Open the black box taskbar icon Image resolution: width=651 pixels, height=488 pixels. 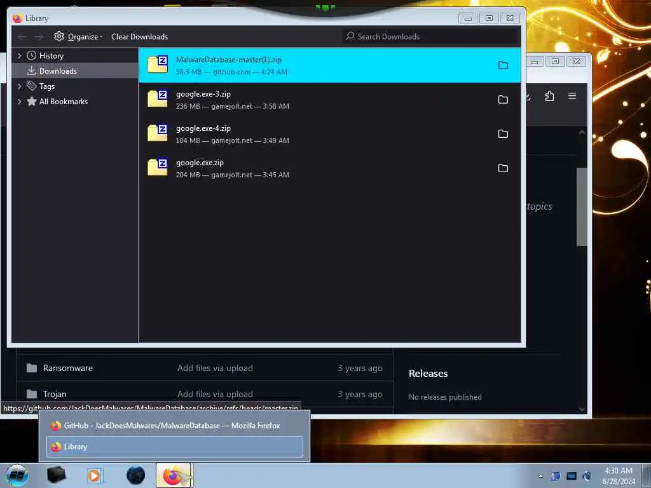[x=56, y=475]
